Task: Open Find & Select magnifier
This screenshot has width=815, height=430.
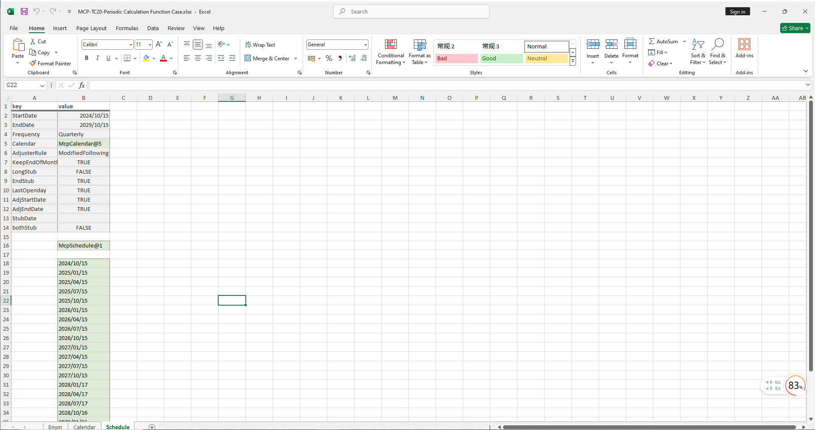Action: [x=717, y=52]
